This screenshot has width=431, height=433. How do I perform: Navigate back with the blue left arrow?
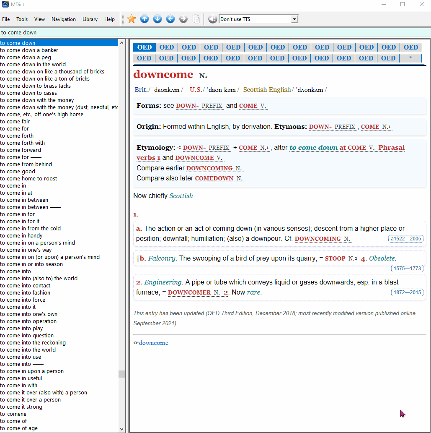pyautogui.click(x=170, y=19)
